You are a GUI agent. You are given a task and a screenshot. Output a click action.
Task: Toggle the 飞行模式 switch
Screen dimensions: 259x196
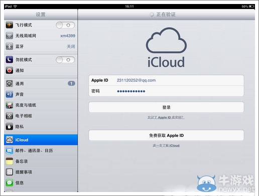(x=65, y=25)
